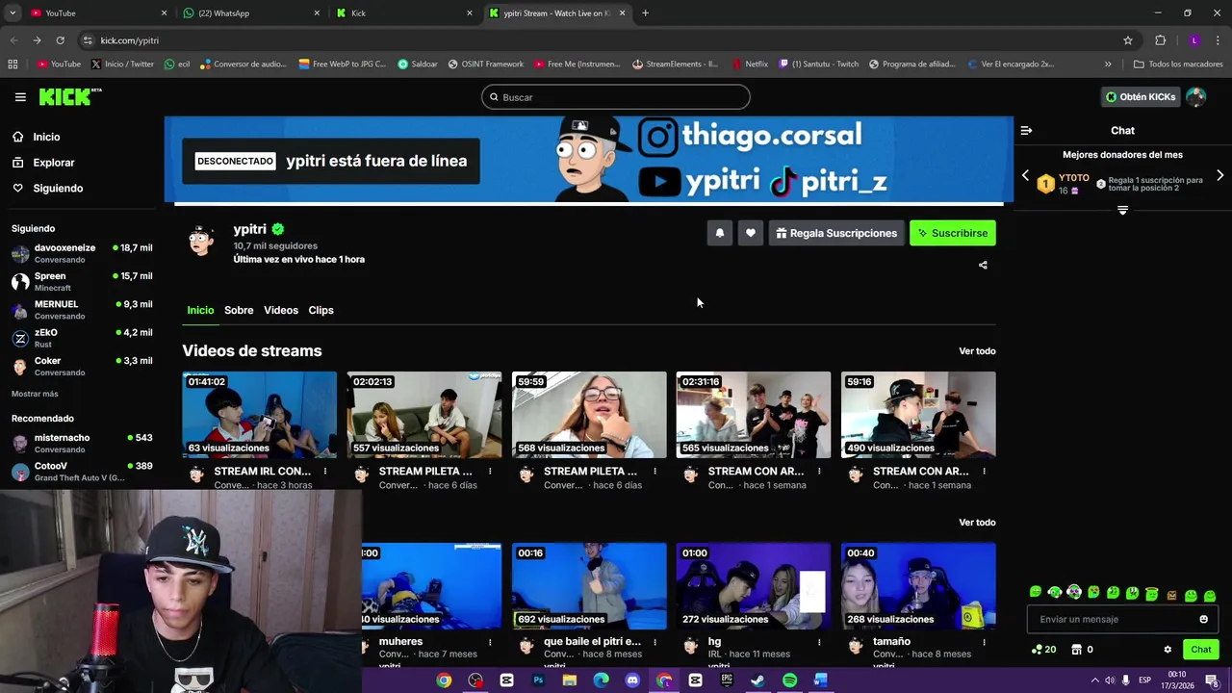Switch to the Clips tab

click(321, 310)
